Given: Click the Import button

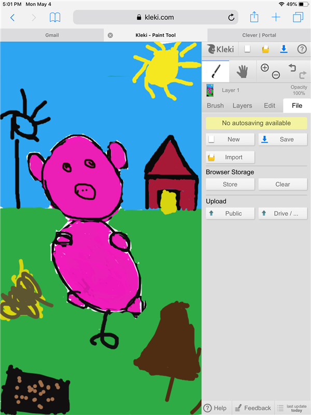Looking at the screenshot, I should click(230, 157).
